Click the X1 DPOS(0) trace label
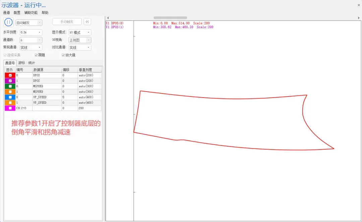Screen dimensions: 362x222 pyautogui.click(x=115, y=23)
